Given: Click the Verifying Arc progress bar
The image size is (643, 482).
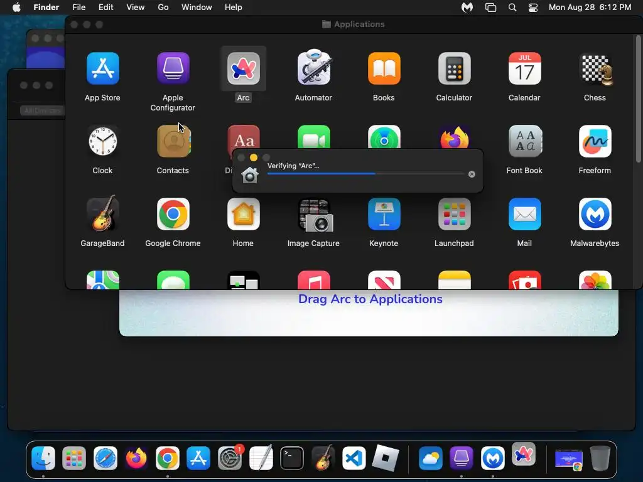Looking at the screenshot, I should point(365,174).
